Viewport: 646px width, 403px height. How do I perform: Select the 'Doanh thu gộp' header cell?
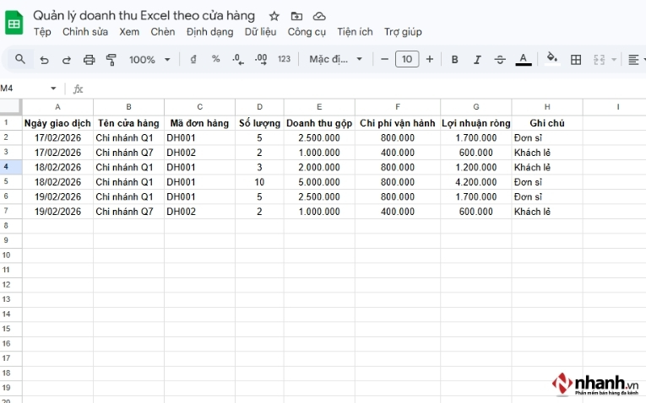[319, 123]
